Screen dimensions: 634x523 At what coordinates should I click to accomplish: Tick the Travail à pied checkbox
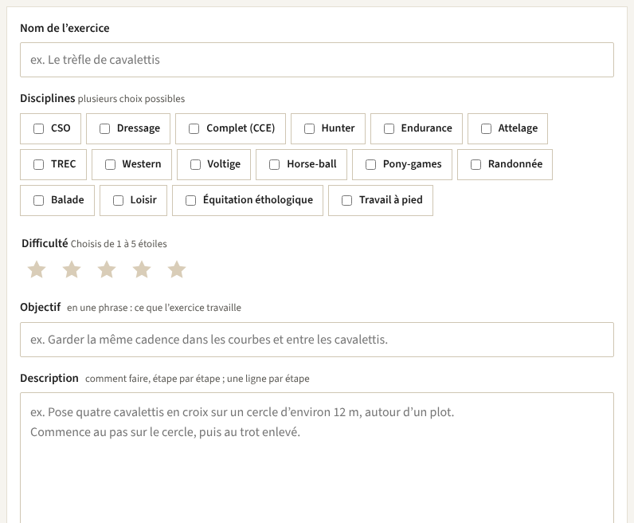[x=347, y=201]
